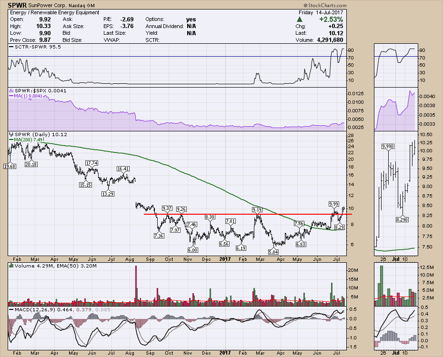Image resolution: width=443 pixels, height=357 pixels.
Task: Select the Open value 9.92
Action: (45, 19)
